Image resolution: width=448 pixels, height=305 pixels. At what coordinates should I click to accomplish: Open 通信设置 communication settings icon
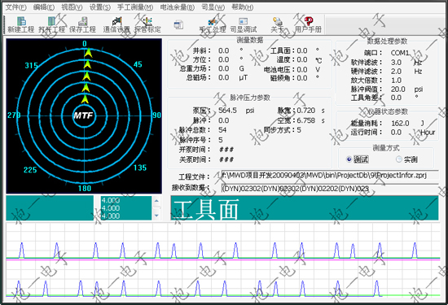coord(116,24)
